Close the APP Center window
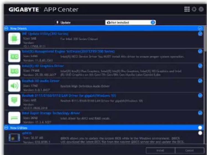Image resolution: width=207 pixels, height=155 pixels. coord(201,9)
